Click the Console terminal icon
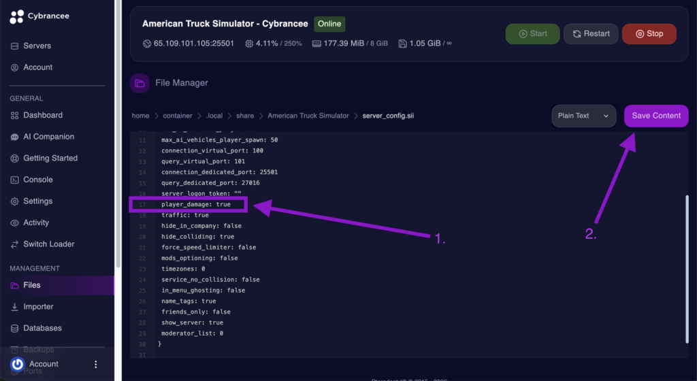The width and height of the screenshot is (697, 381). [x=15, y=180]
